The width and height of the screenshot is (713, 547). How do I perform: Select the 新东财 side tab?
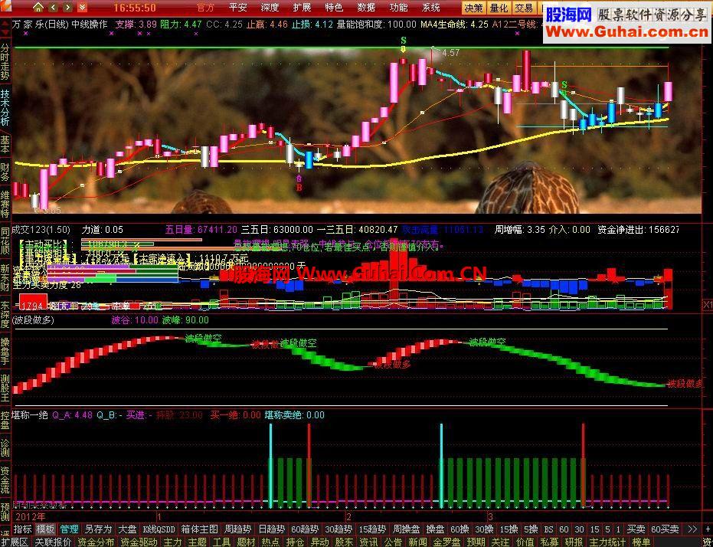click(x=5, y=277)
